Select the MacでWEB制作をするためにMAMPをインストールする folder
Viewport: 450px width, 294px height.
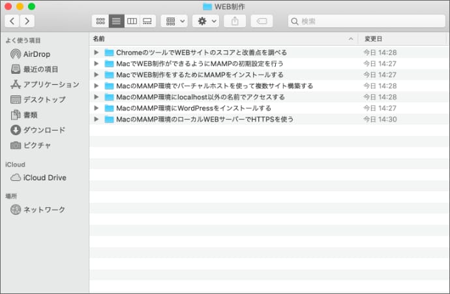[200, 74]
